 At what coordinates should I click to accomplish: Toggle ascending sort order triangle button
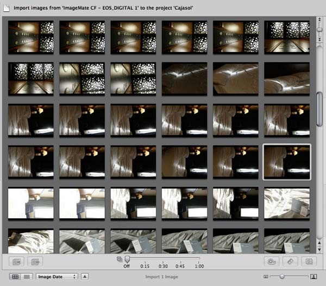click(85, 276)
